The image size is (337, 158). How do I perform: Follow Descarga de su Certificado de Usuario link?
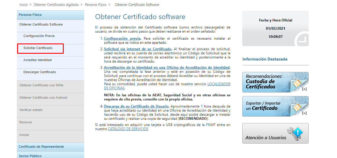[136, 106]
